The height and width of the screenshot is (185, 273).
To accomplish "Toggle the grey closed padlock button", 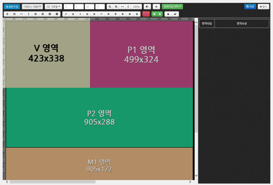I will (x=168, y=14).
